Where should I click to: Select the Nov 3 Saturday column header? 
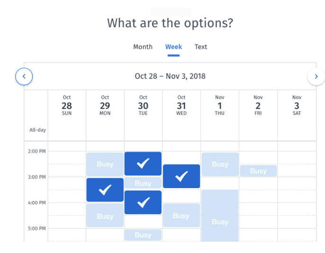coord(297,105)
